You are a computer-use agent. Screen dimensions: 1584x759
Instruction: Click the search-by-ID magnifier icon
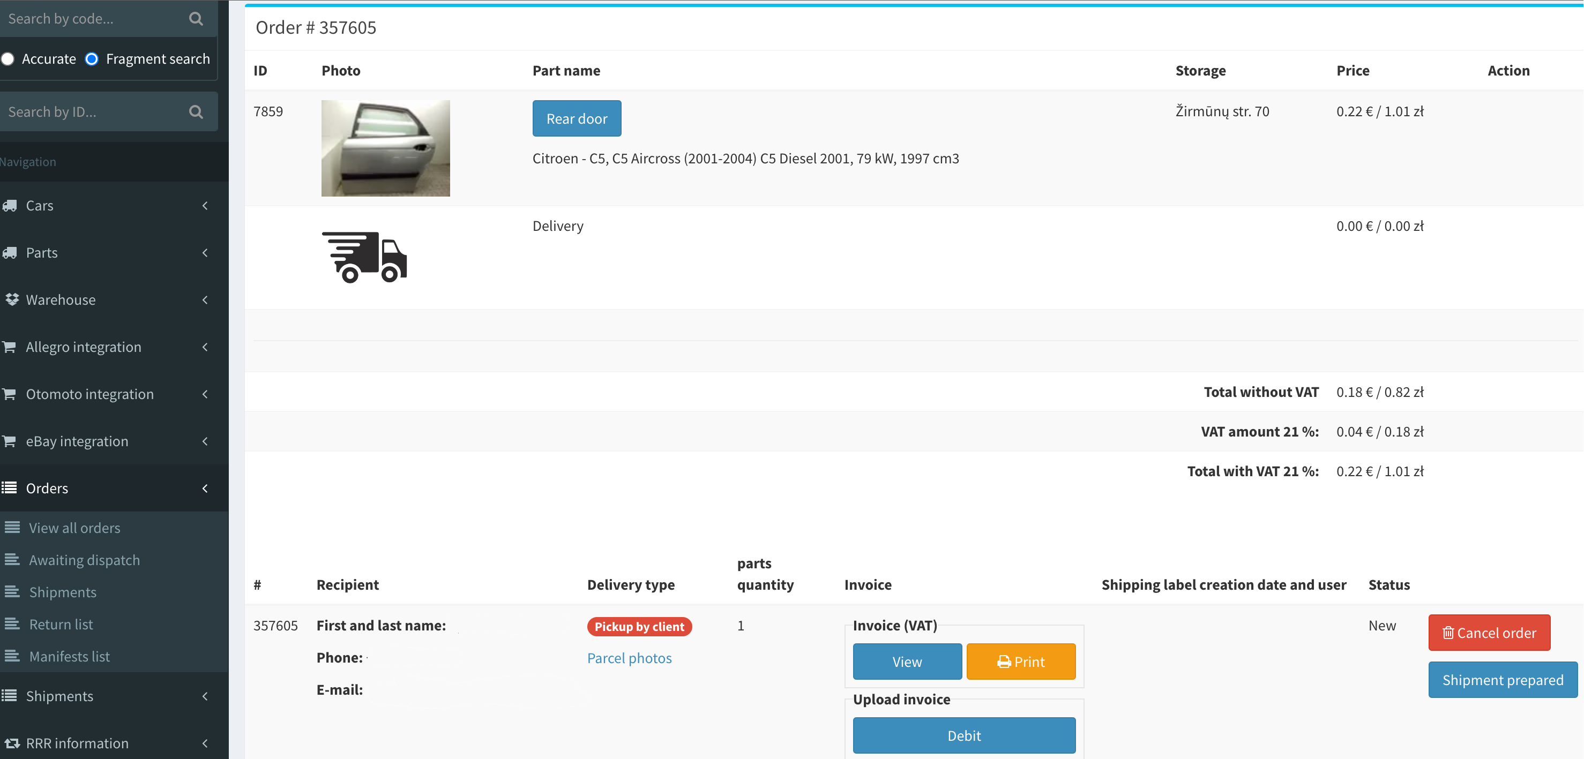[196, 112]
